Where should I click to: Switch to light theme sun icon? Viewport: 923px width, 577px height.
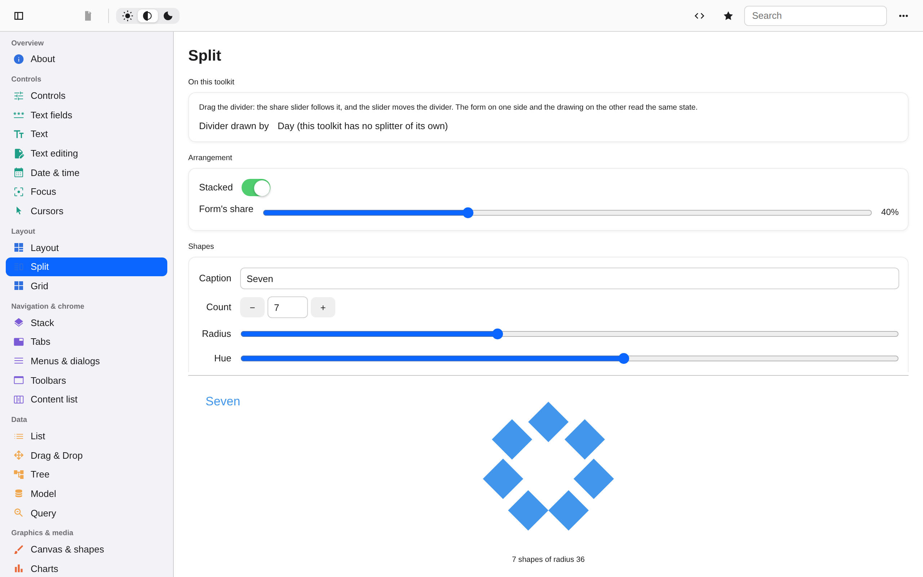point(127,16)
